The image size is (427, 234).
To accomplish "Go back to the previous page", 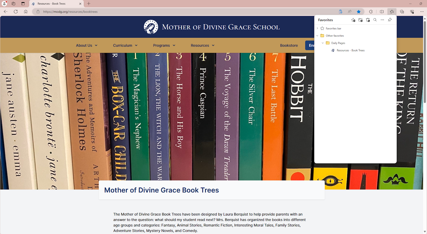I will click(x=6, y=11).
